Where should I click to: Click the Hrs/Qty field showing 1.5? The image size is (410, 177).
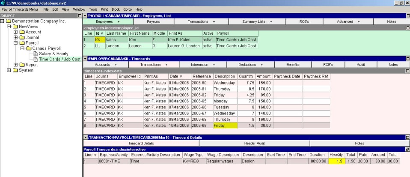(x=336, y=161)
